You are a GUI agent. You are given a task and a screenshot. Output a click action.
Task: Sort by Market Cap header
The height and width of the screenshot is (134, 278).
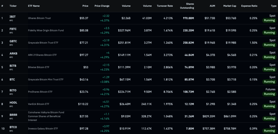tap(230, 6)
